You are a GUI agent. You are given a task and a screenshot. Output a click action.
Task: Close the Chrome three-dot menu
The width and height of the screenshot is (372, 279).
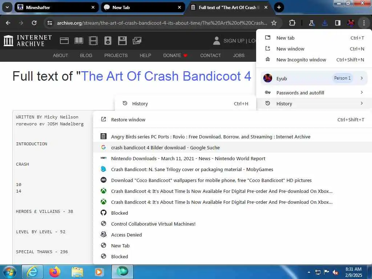(x=364, y=23)
